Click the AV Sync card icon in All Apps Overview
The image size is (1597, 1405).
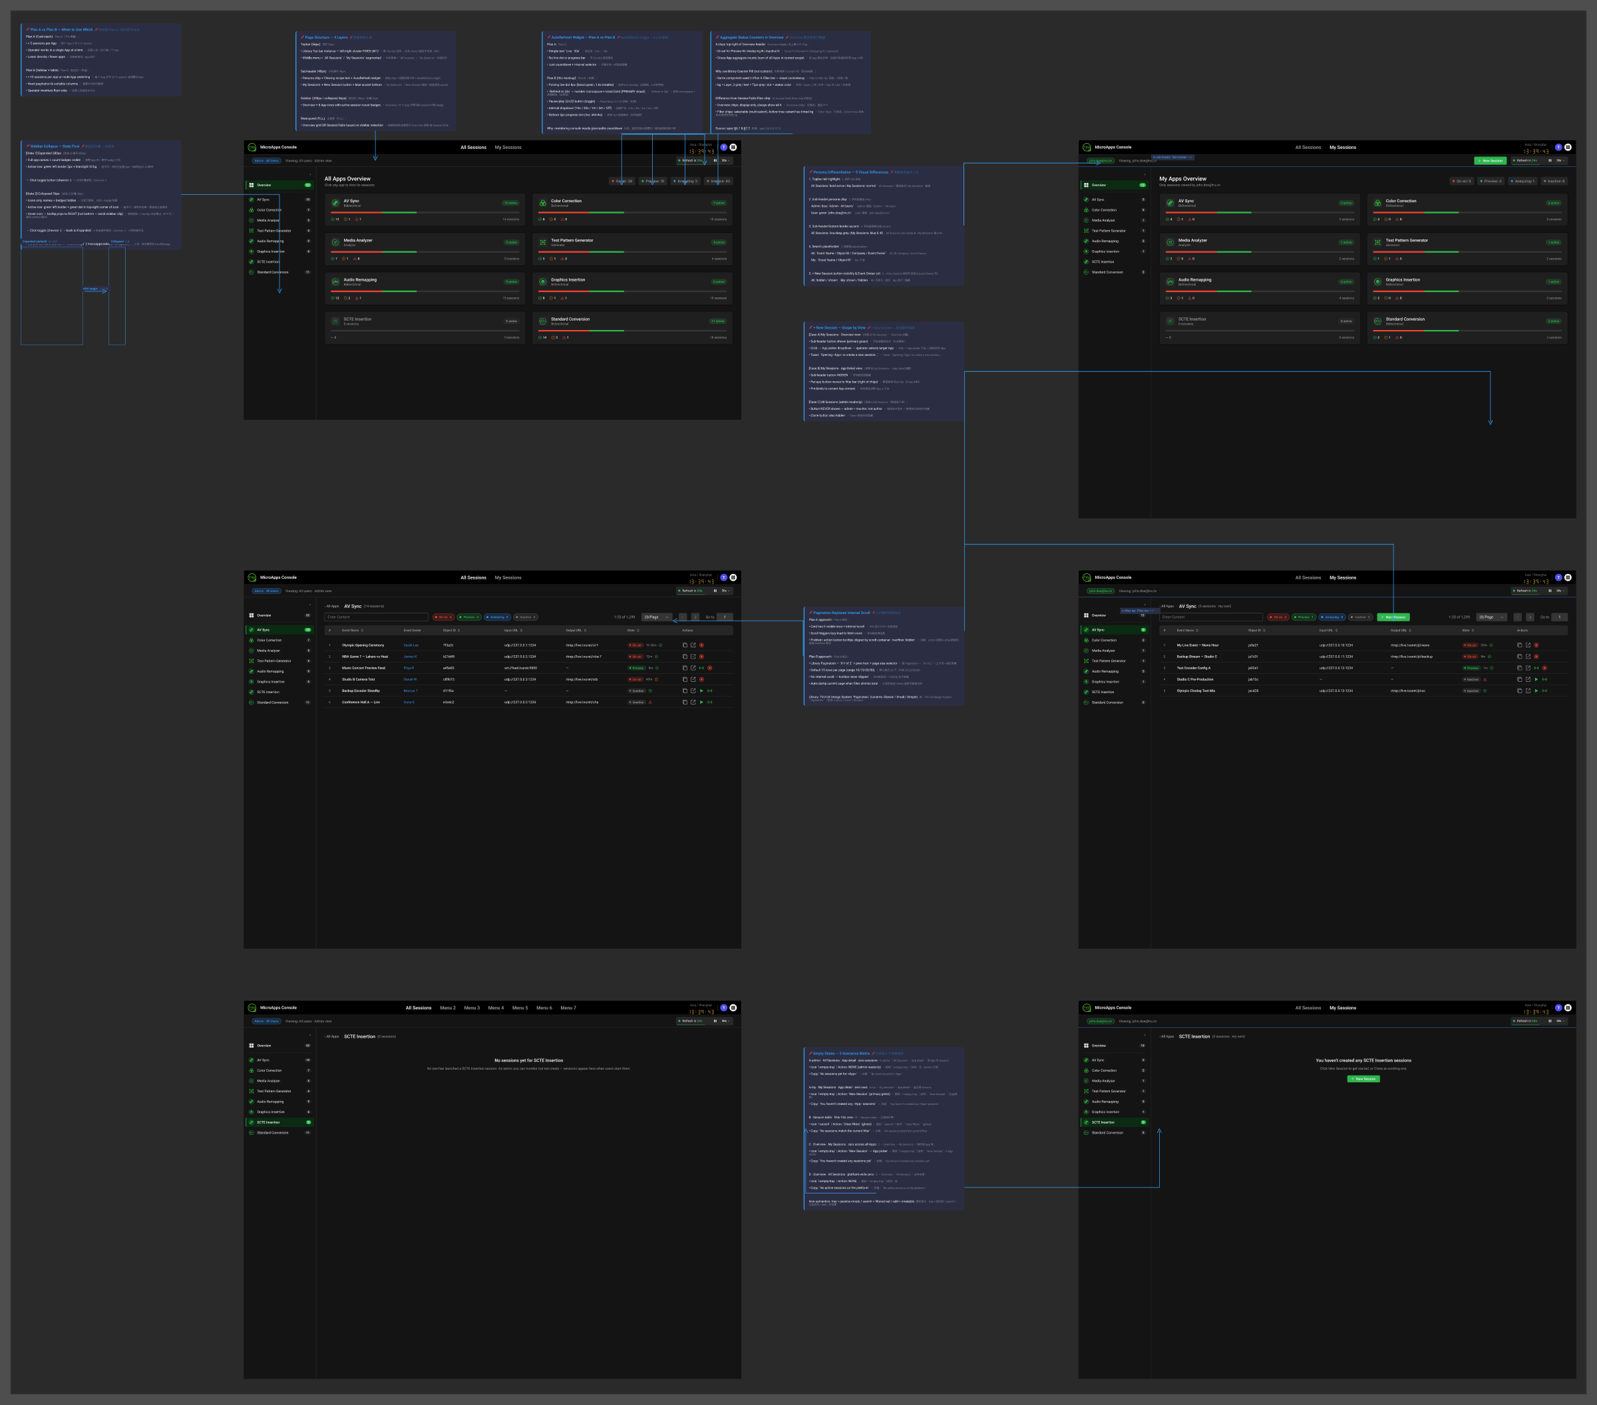[335, 203]
